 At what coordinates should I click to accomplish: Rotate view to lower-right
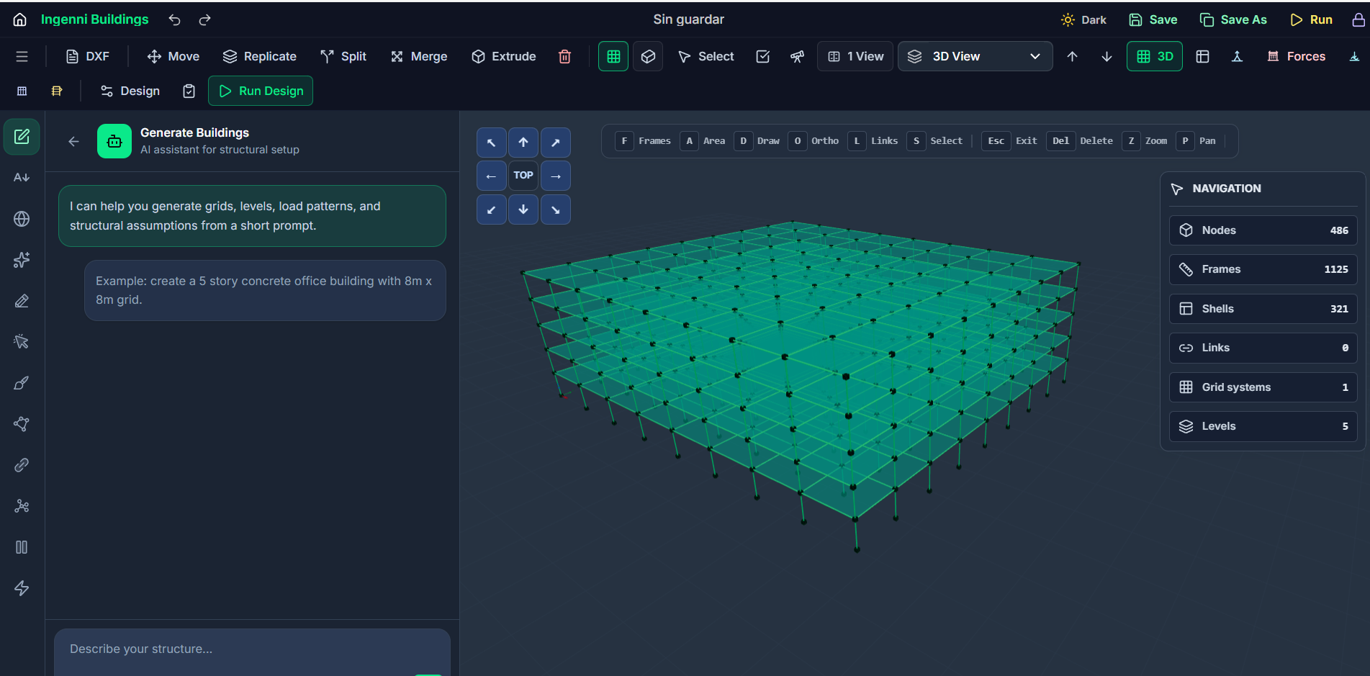pyautogui.click(x=556, y=209)
